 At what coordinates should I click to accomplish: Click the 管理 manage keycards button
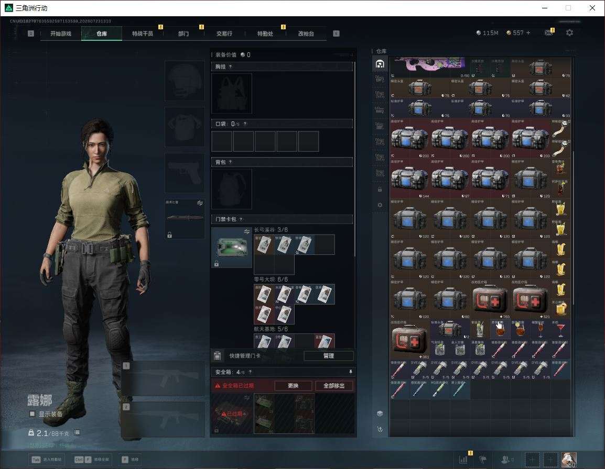tap(328, 356)
